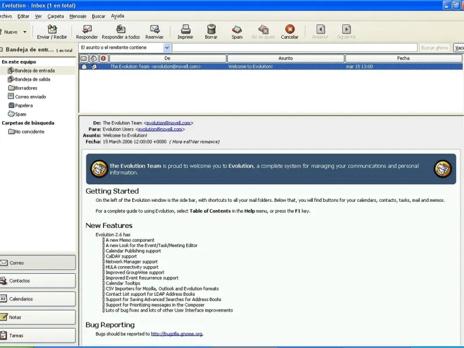Switch to the Notas component
The height and width of the screenshot is (348, 464).
click(38, 317)
